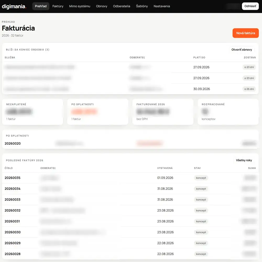Viewport: 262px width, 262px height.
Task: Open the Po splatnosti summary card
Action: 98,112
